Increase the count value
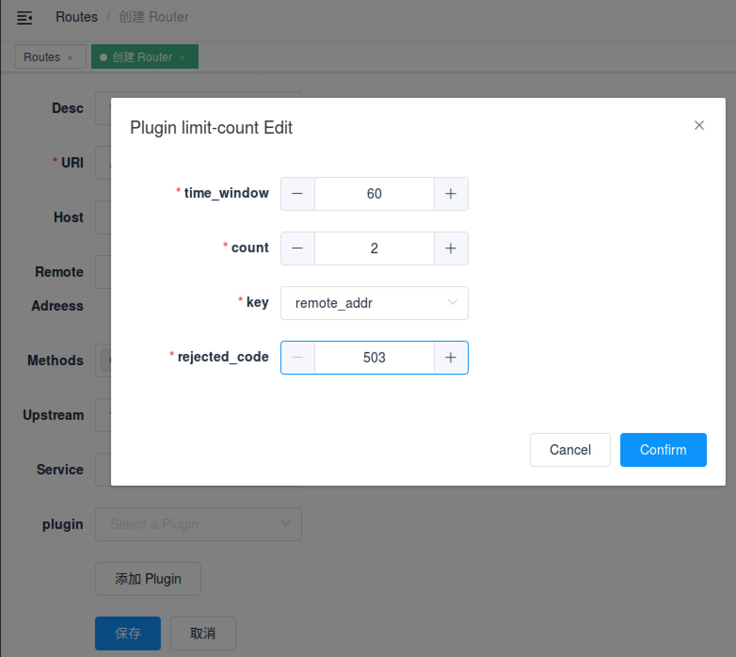Image resolution: width=736 pixels, height=657 pixels. 451,248
